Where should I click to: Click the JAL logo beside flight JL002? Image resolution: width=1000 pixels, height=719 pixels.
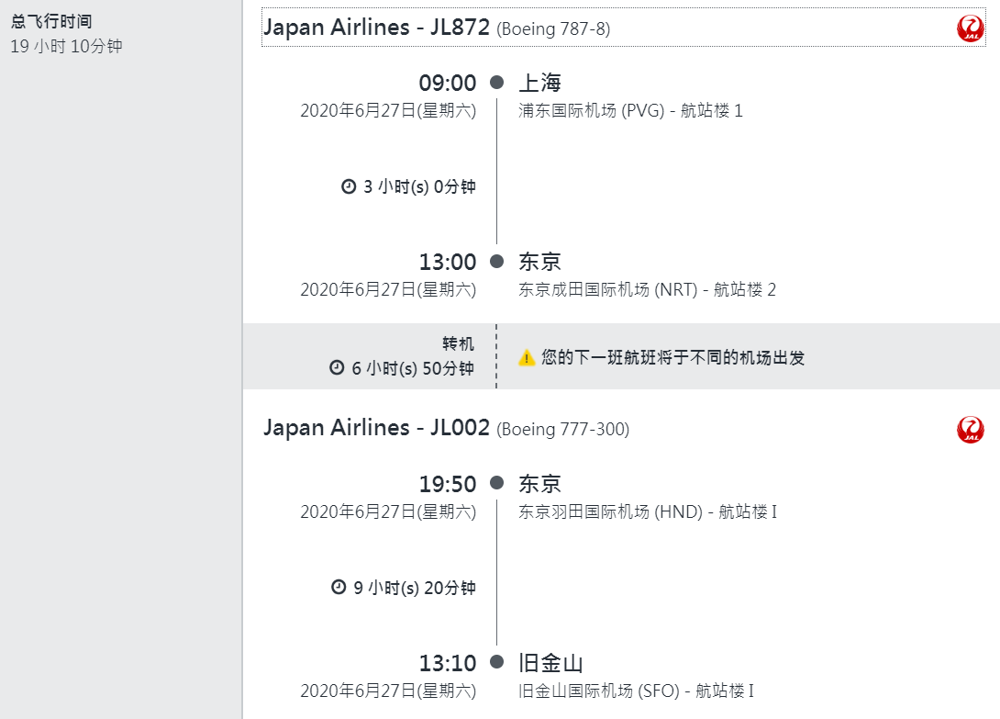[970, 430]
